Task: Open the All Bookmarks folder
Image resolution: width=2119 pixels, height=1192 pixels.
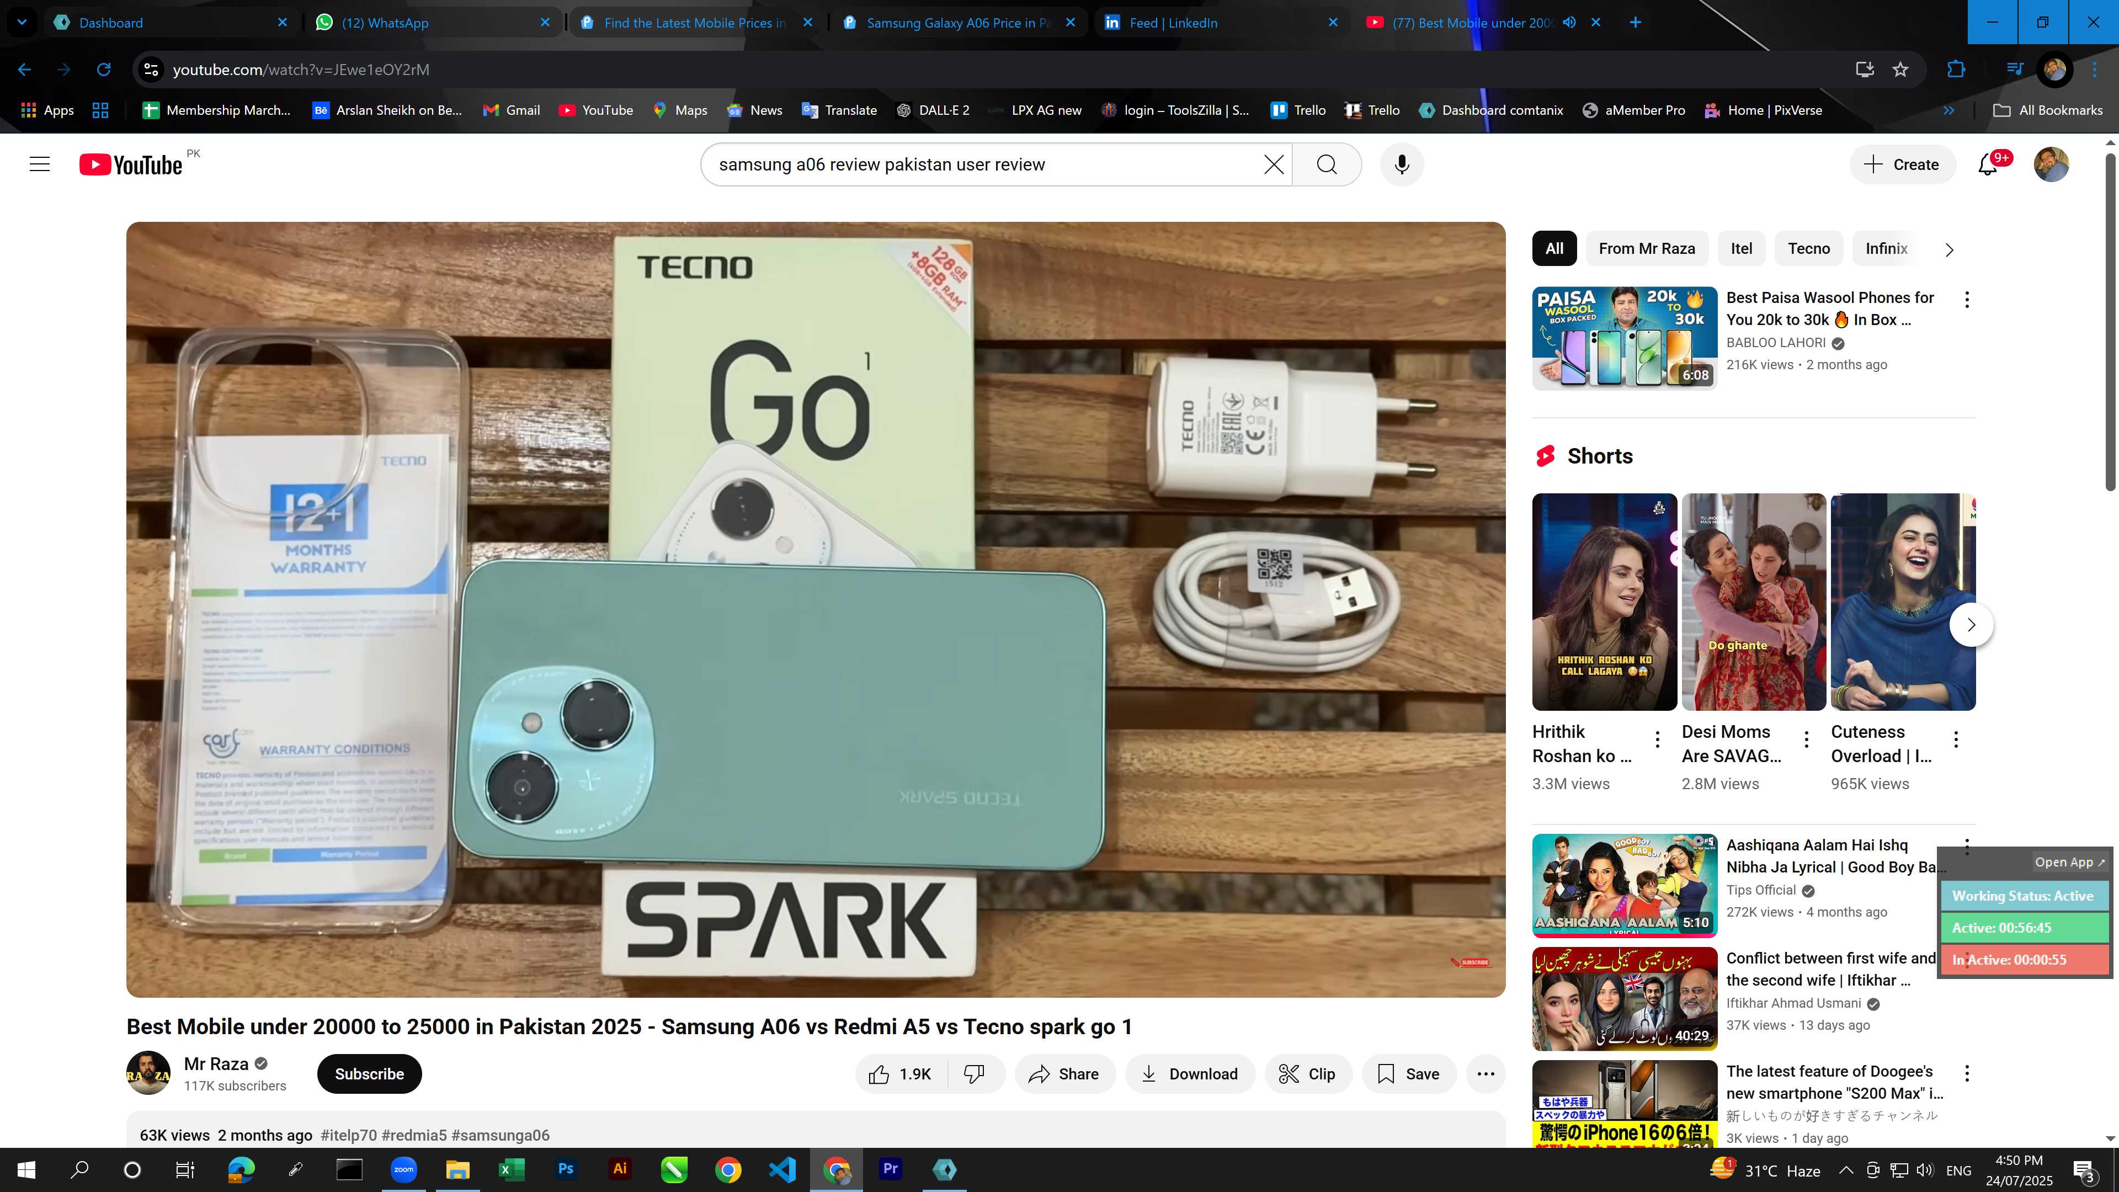Action: click(2047, 110)
